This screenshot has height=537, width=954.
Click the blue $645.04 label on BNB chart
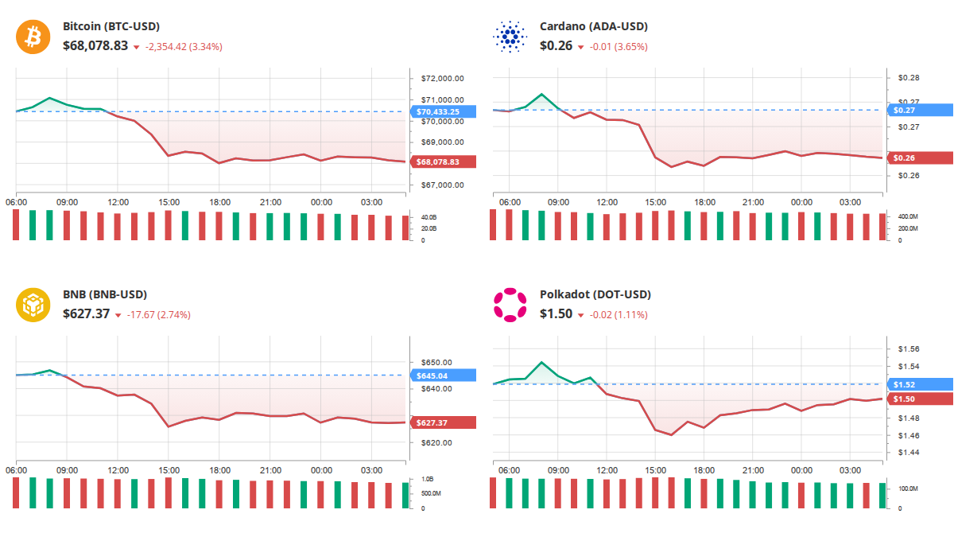443,376
